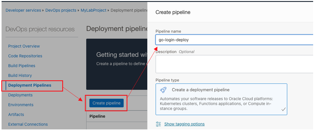The width and height of the screenshot is (316, 131).
Task: Open External Connections
Action: (28, 124)
